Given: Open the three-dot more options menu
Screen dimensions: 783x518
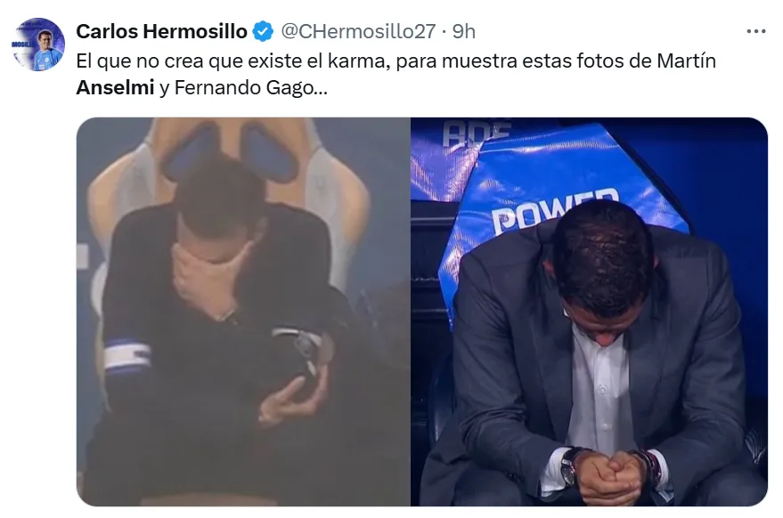Looking at the screenshot, I should tap(756, 31).
